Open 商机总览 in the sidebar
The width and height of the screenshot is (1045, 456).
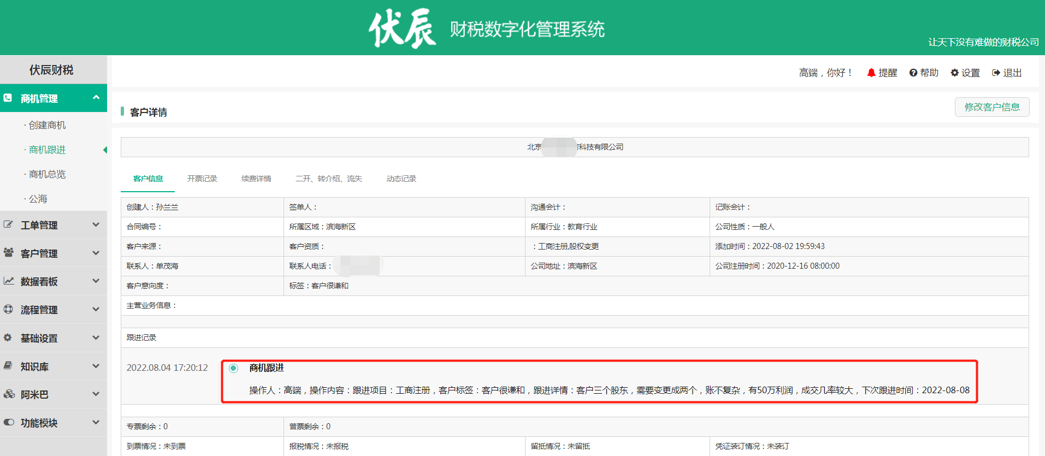[x=47, y=174]
